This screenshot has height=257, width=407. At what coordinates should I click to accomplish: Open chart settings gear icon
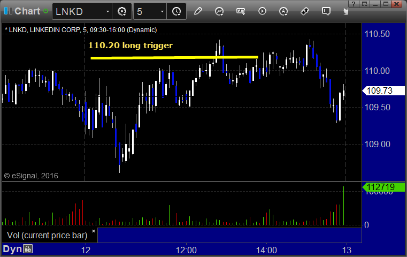pos(122,11)
